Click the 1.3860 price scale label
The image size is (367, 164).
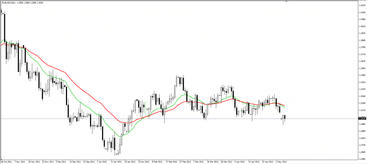362,40
